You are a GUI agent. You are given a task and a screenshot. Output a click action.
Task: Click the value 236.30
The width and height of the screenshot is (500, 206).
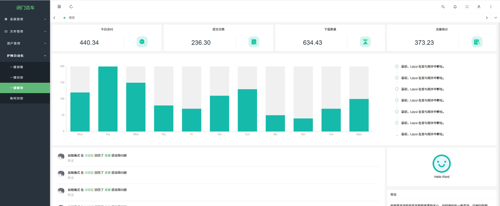201,43
